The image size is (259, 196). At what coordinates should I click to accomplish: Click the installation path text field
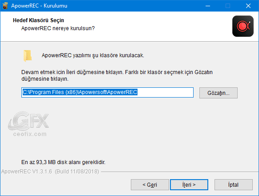[x=107, y=93]
